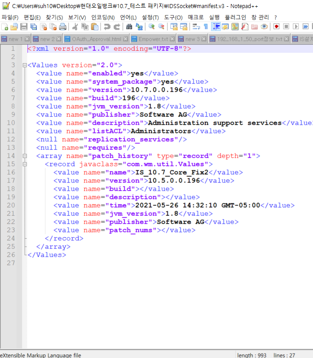Click the Print toolbar icon
This screenshot has width=313, height=358.
[x=62, y=27]
